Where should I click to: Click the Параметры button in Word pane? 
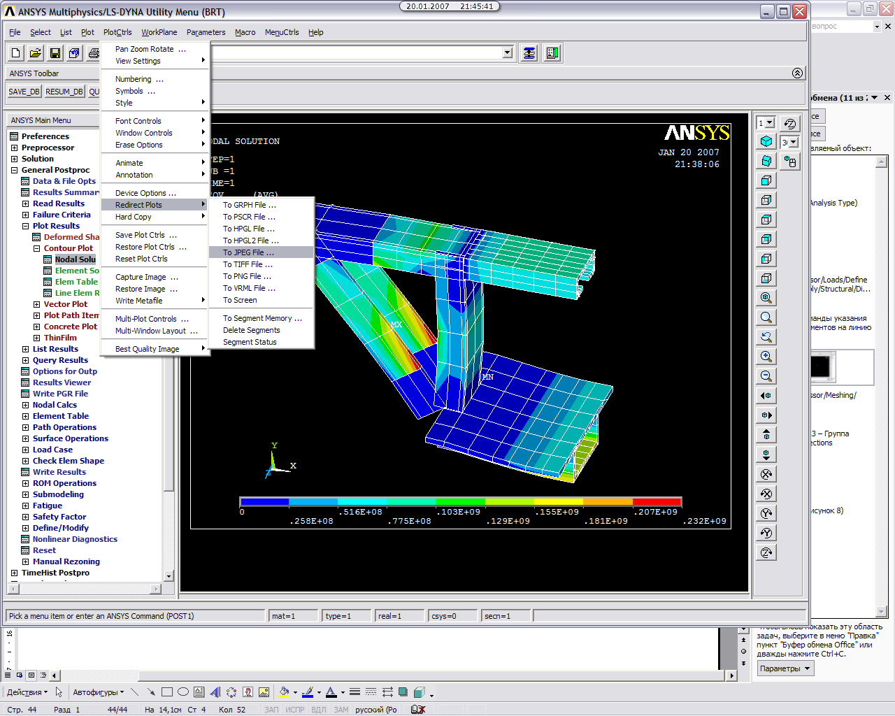click(785, 668)
